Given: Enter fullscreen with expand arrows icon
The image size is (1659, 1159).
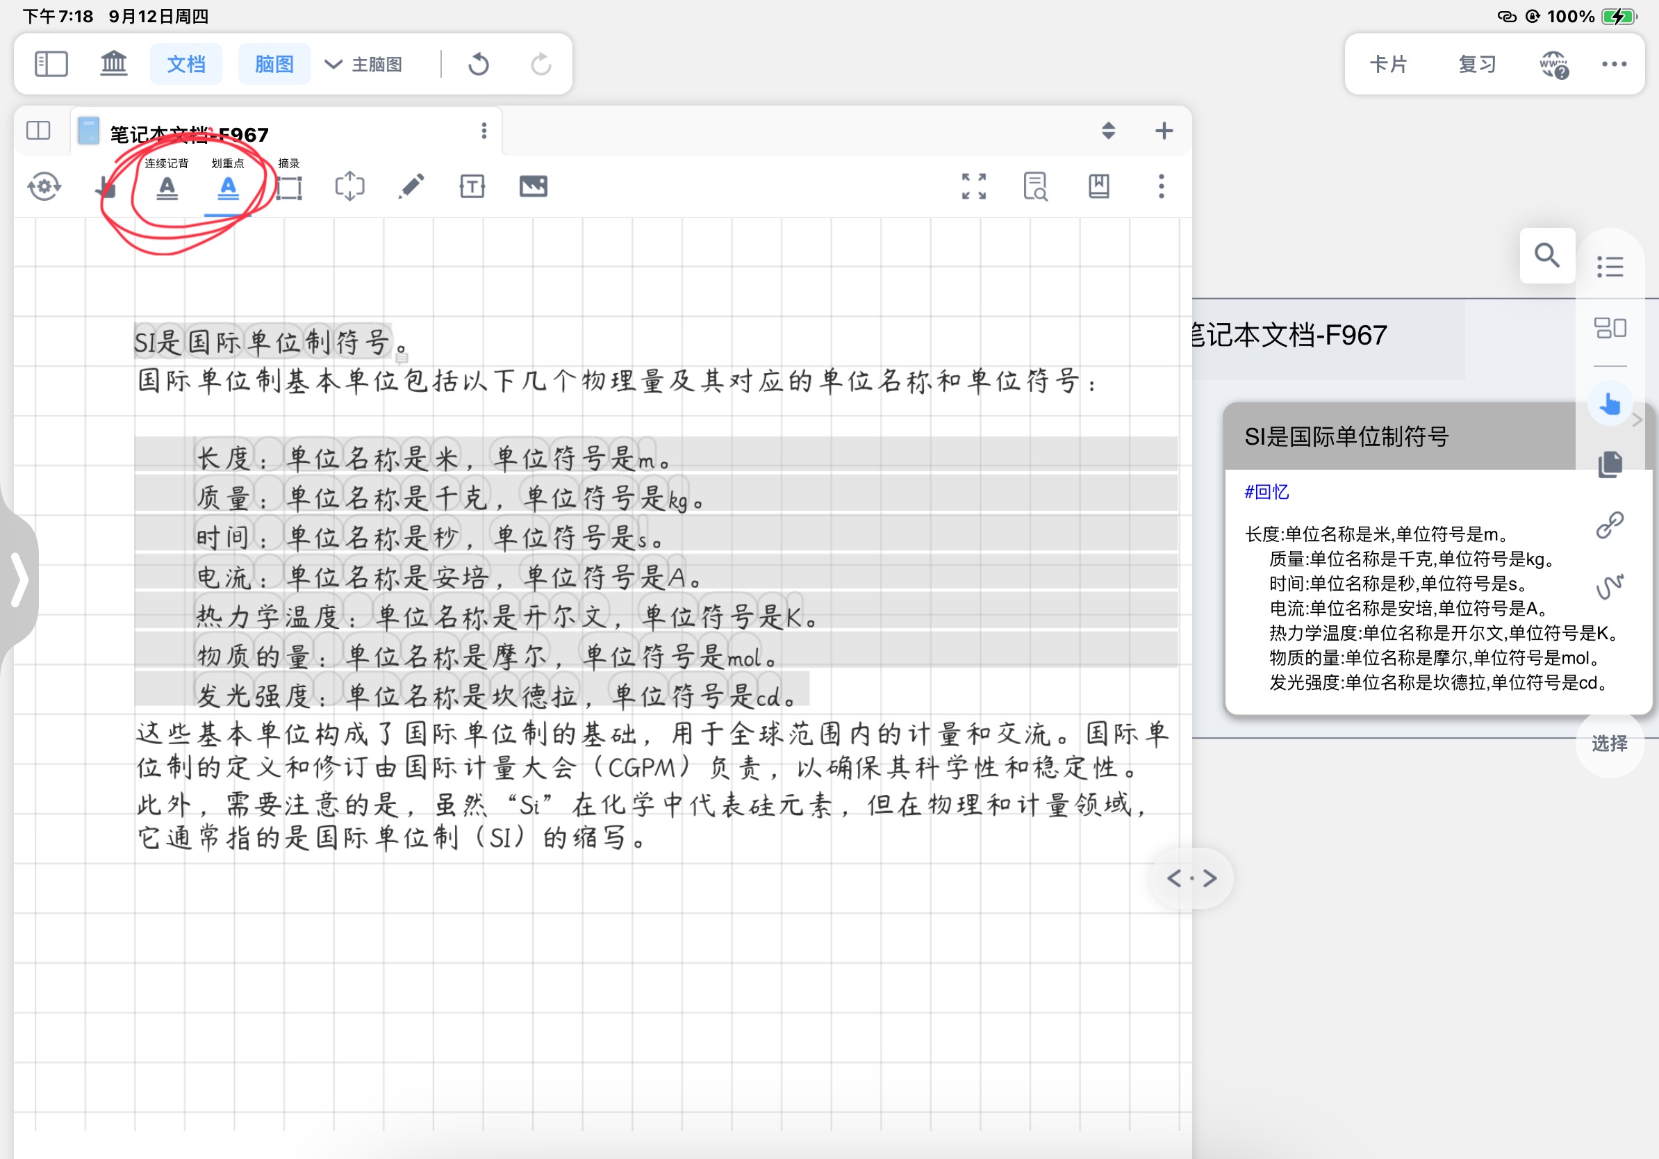Looking at the screenshot, I should pyautogui.click(x=973, y=186).
